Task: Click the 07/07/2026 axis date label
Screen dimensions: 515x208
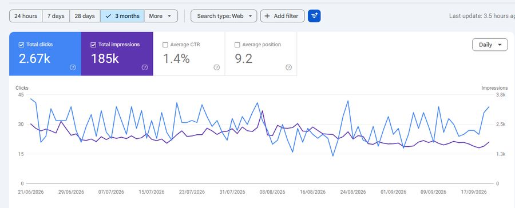Action: click(111, 192)
